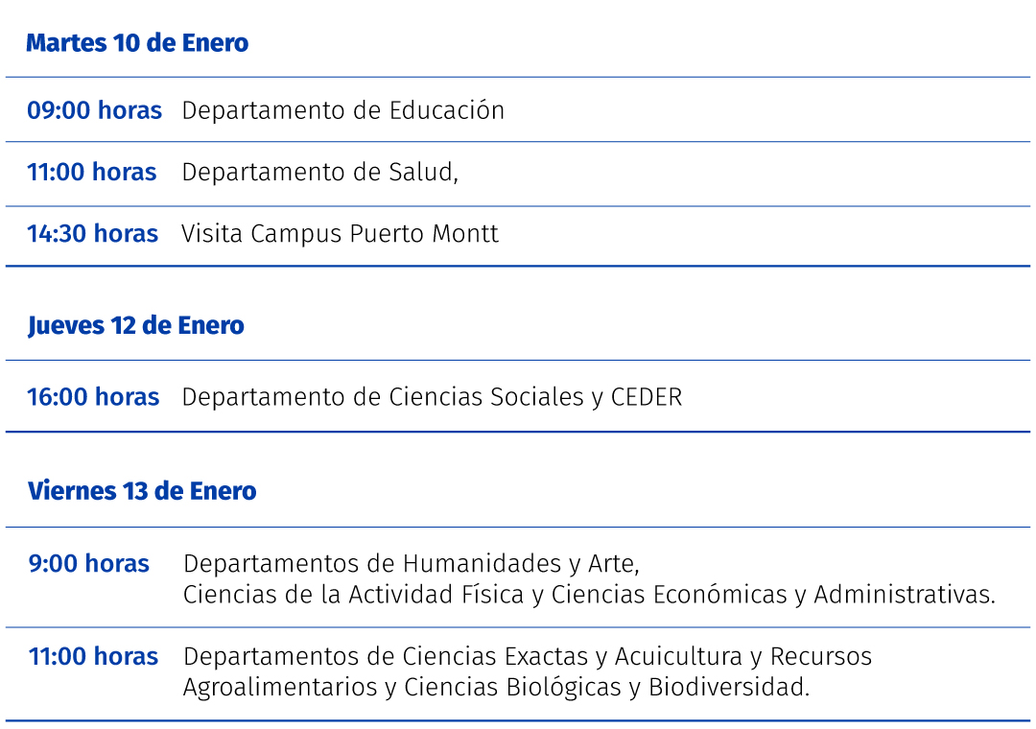1036x729 pixels.
Task: Click Ciencias de la Actividad Física line
Action: [x=589, y=595]
